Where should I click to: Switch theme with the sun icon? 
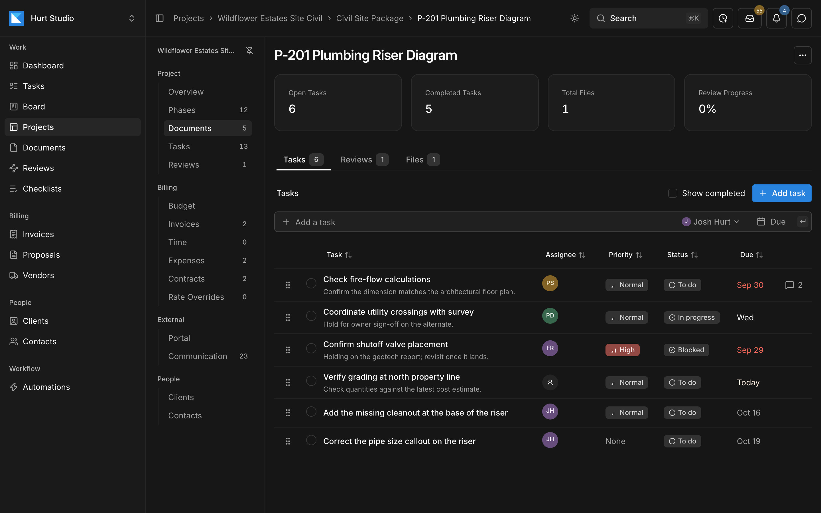[574, 18]
